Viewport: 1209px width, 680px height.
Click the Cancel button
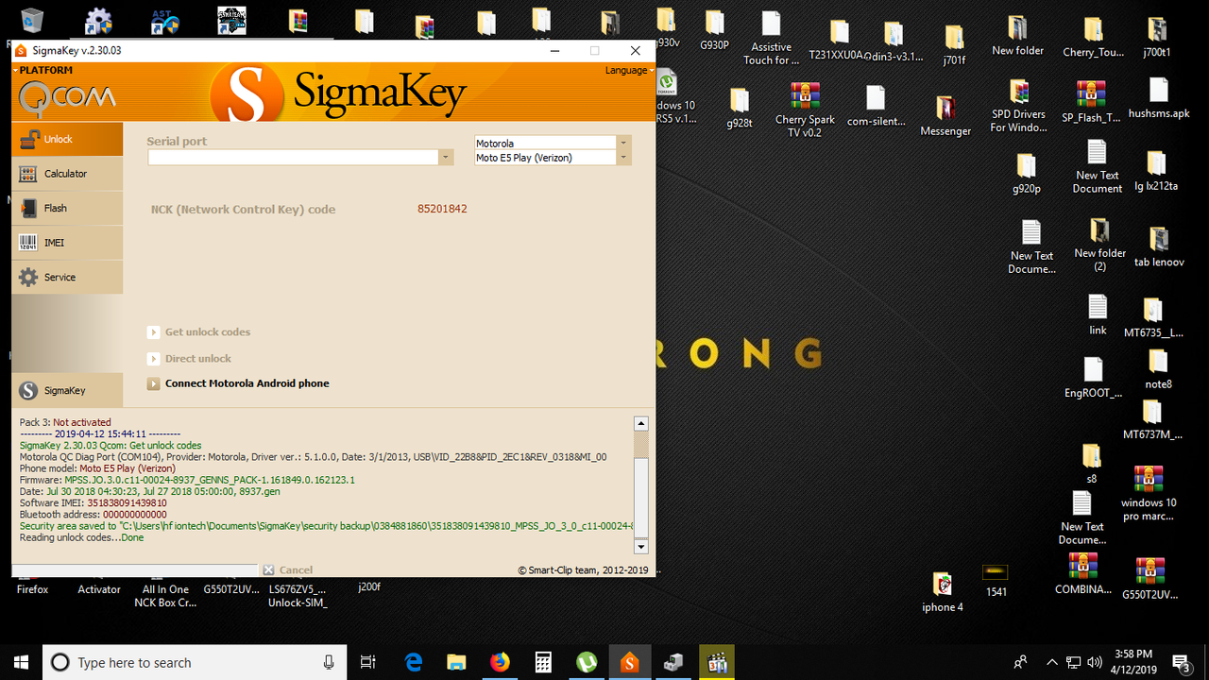(x=287, y=569)
